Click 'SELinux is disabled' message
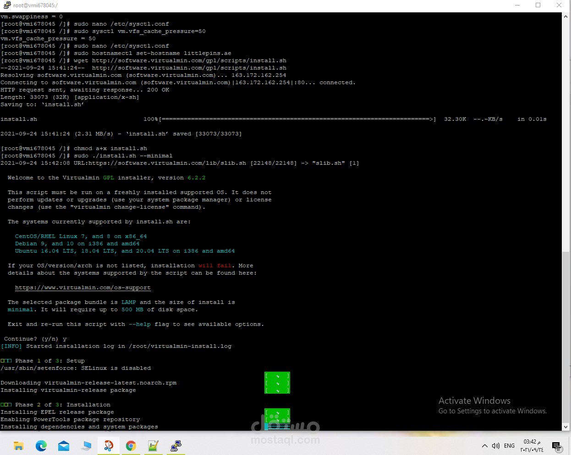Screen dimensions: 571x455 pos(76,368)
